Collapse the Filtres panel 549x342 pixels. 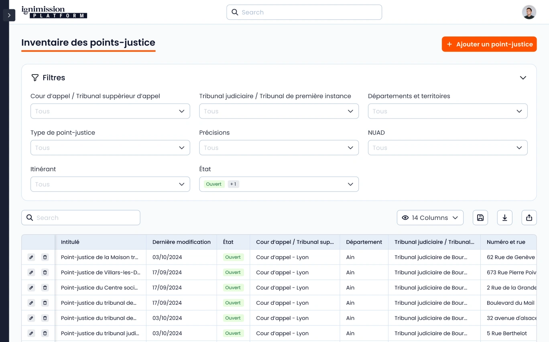523,78
